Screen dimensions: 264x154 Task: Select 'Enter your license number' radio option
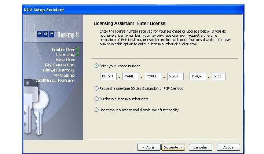click(x=96, y=66)
